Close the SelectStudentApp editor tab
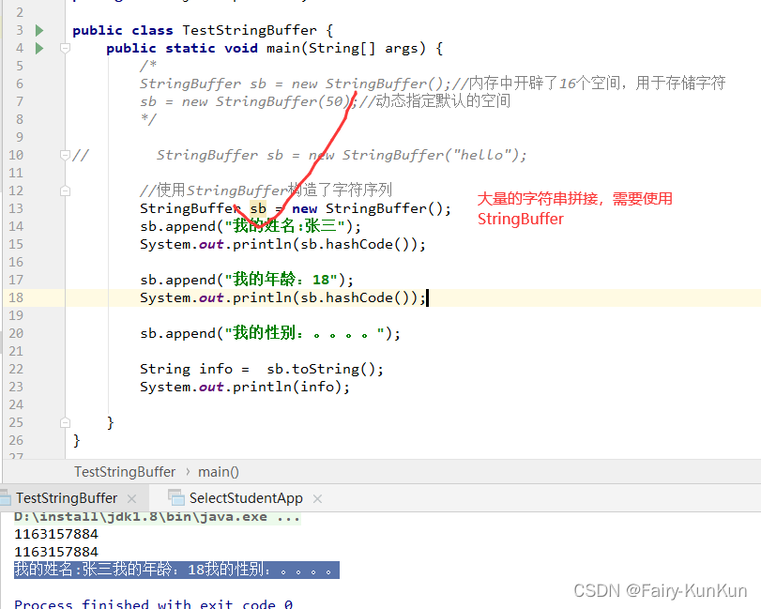Screen dimensions: 761x609 point(316,499)
